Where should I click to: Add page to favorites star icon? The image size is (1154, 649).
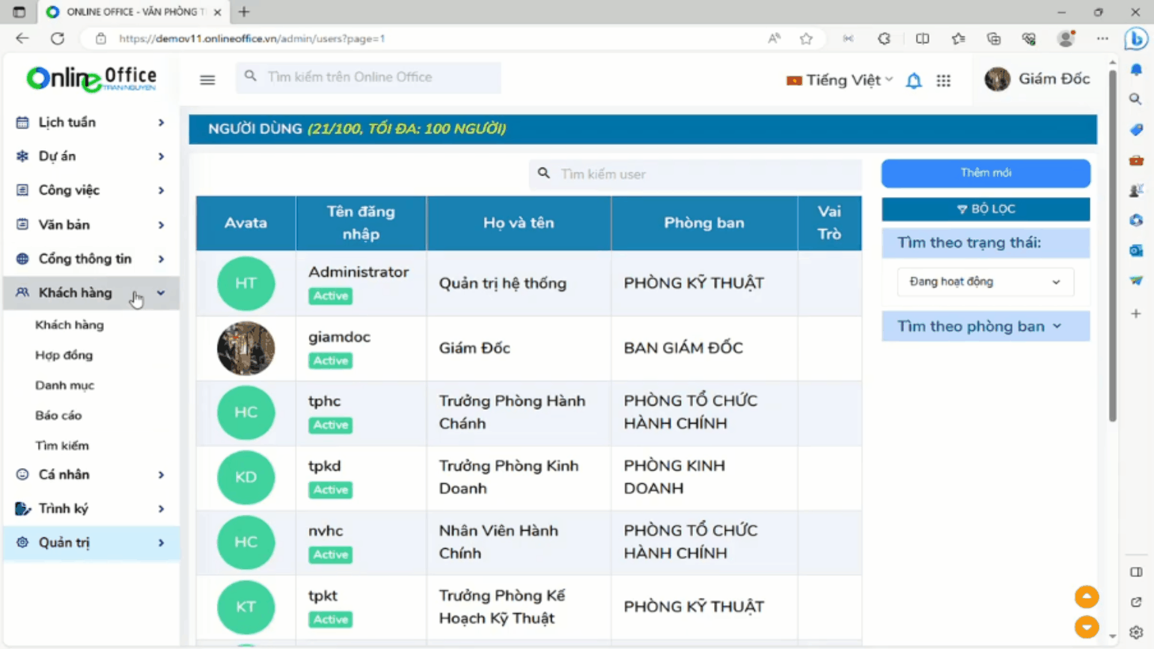click(806, 38)
